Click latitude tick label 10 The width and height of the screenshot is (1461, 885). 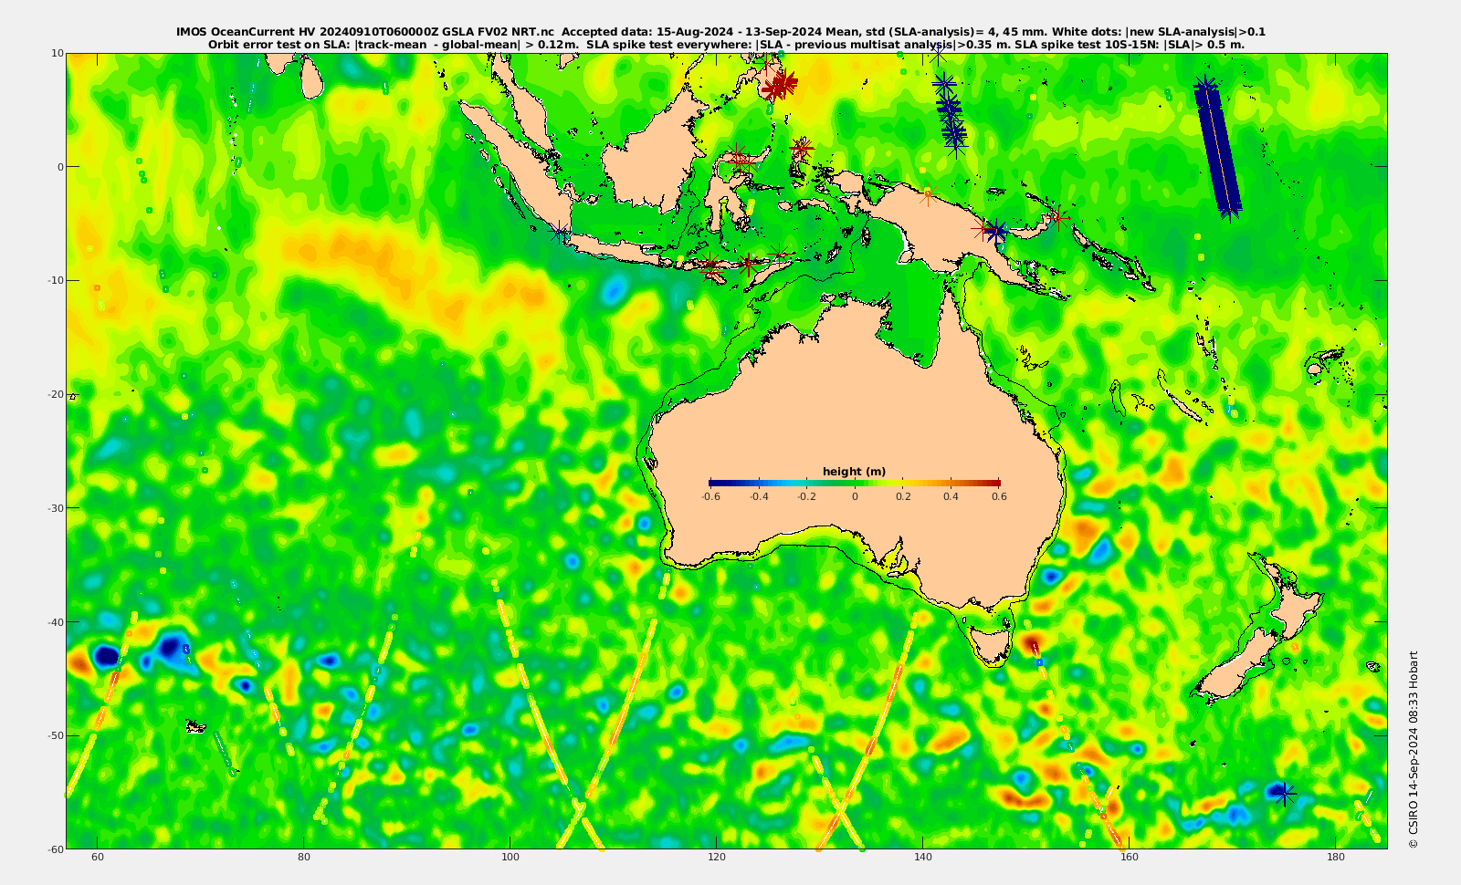point(58,53)
